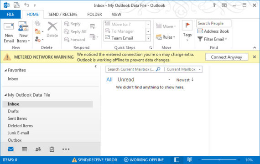This screenshot has height=164, width=260.
Task: Click the Delete message icon
Action: (x=52, y=30)
